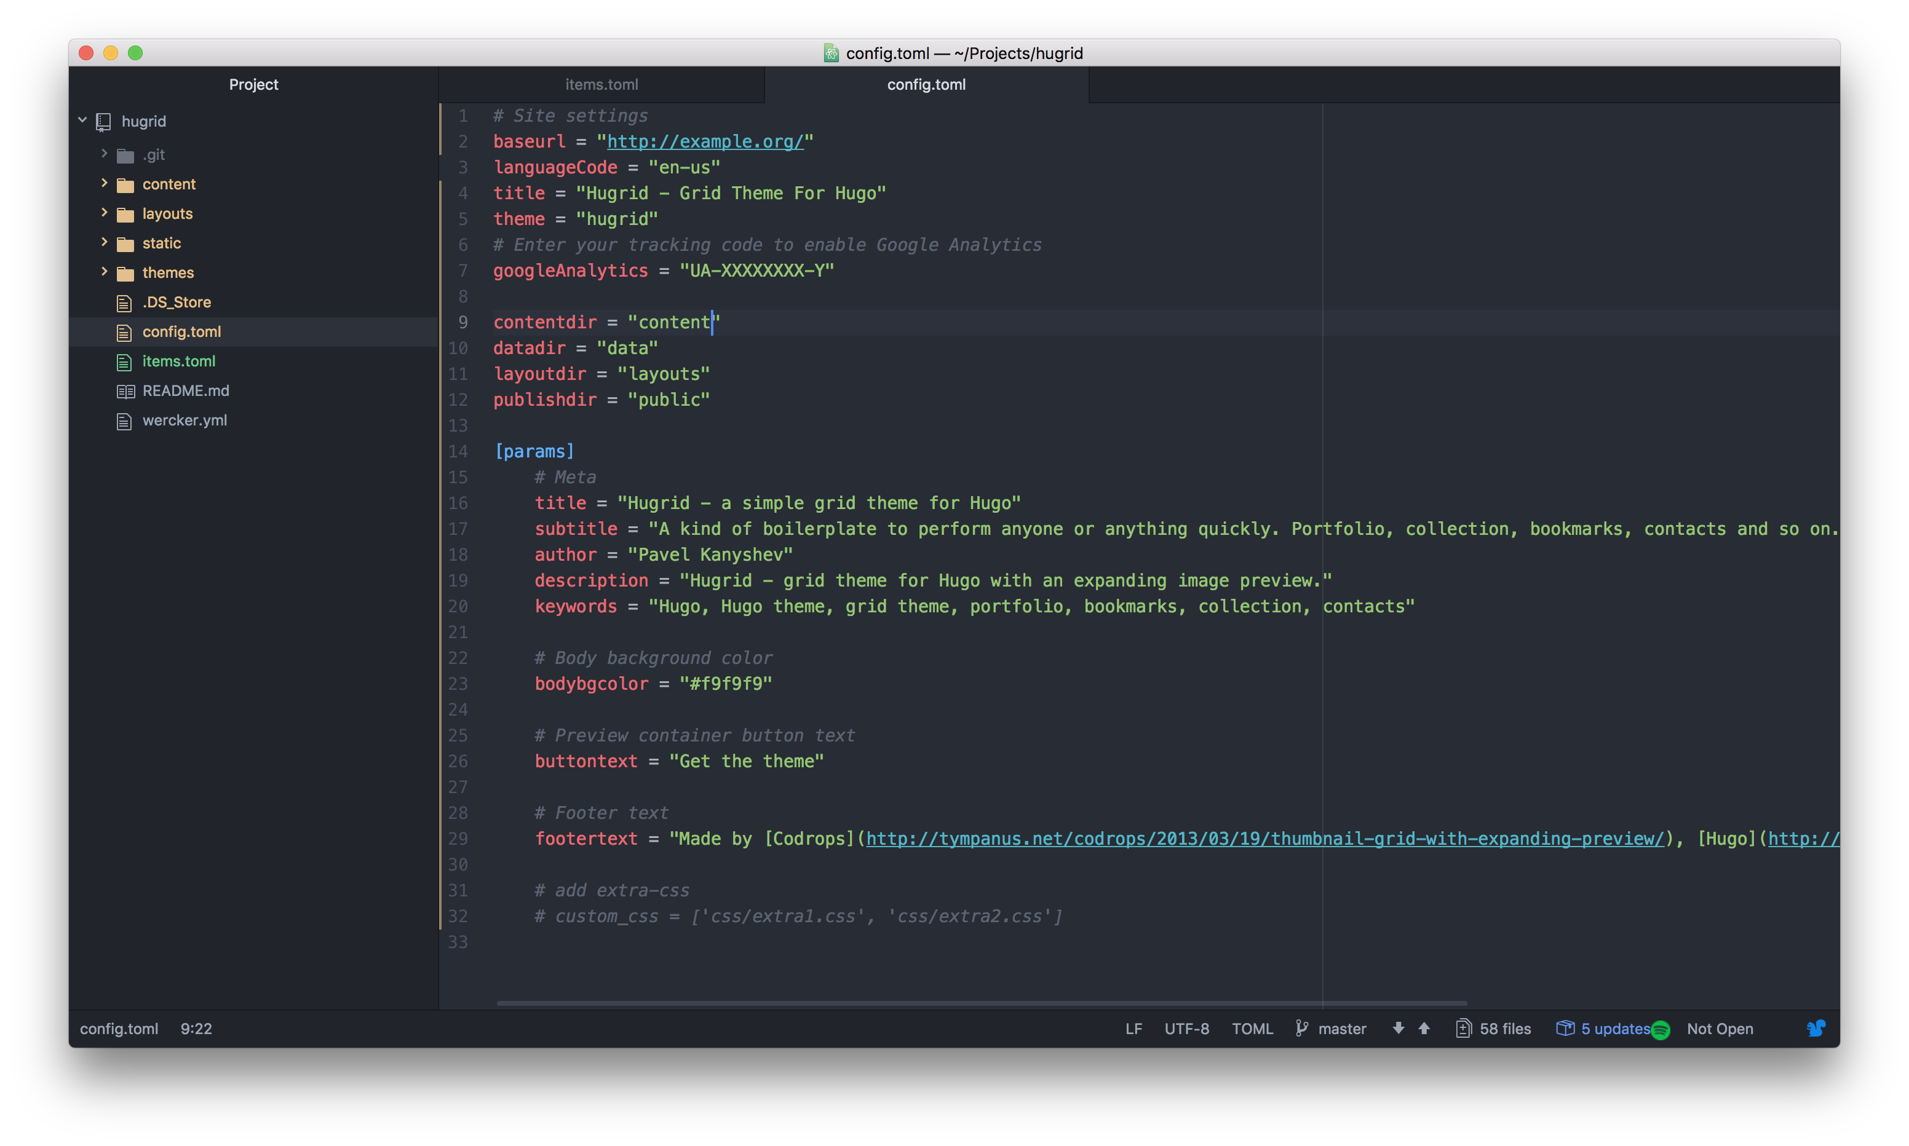
Task: Click the [params] section header text
Action: click(534, 452)
